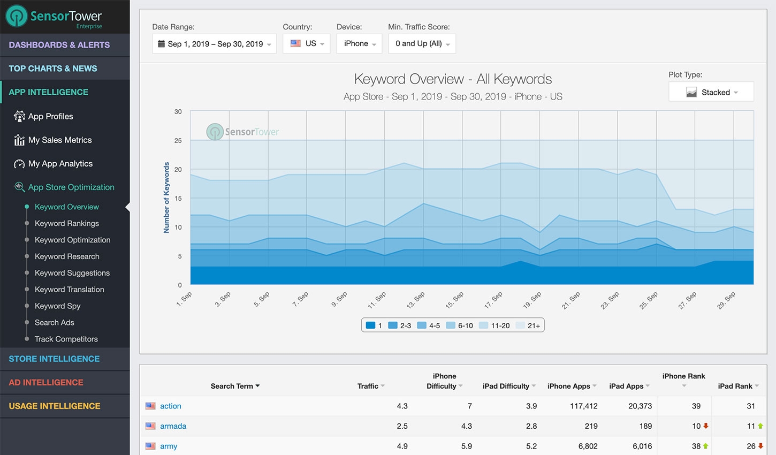Select Keyword Rankings in the sidebar
Screen dimensions: 776x455
67,223
